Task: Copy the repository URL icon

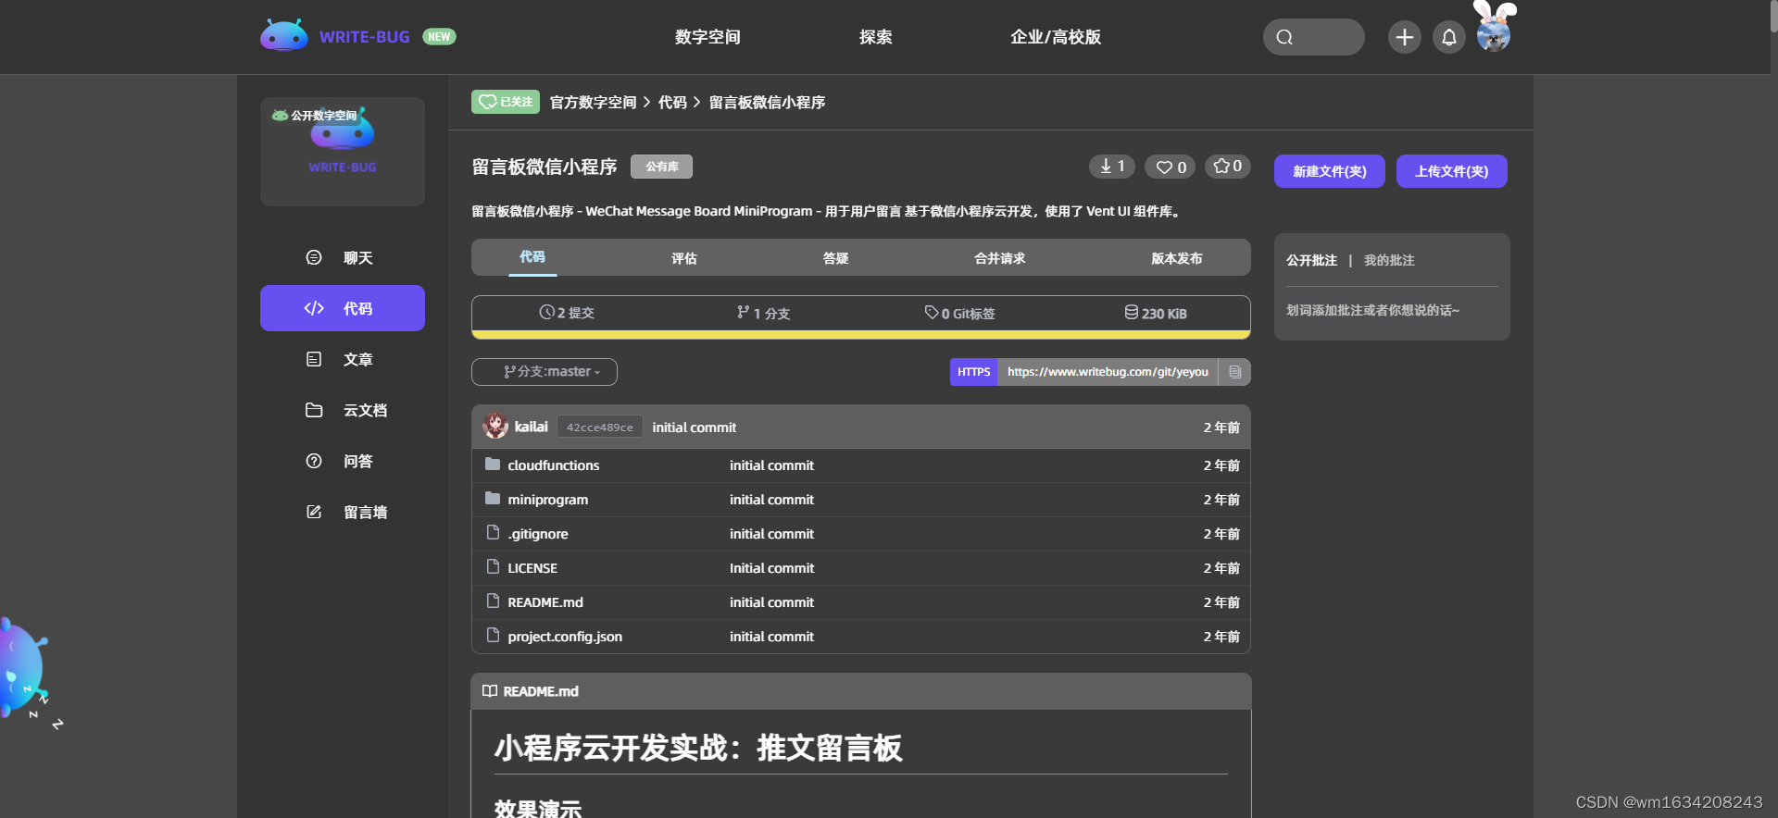Action: point(1234,372)
